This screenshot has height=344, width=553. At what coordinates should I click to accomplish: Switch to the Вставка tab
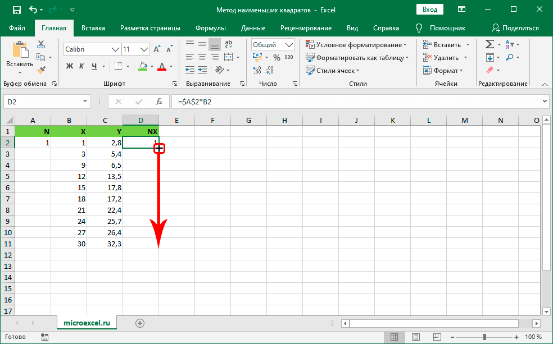(93, 28)
